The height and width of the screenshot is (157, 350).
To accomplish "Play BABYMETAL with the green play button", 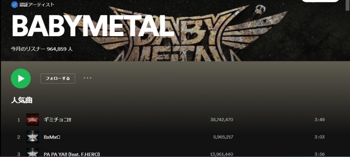I will 21,78.
